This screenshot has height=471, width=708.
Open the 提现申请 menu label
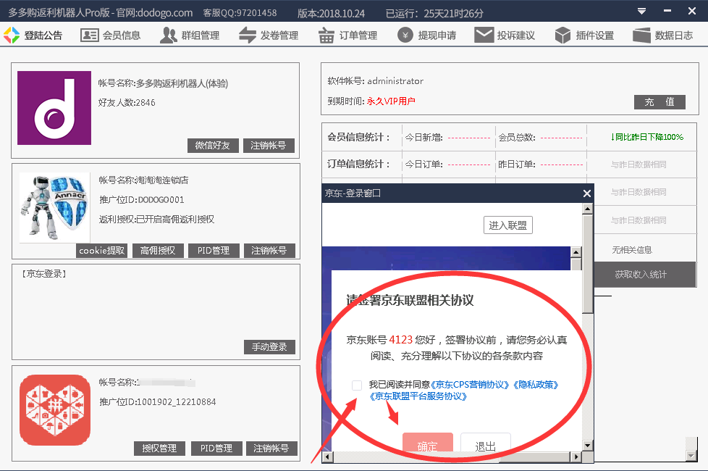click(x=437, y=36)
